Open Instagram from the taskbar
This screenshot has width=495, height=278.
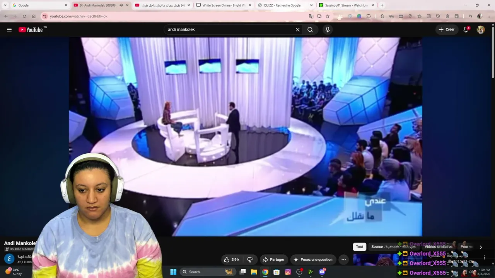[x=288, y=272]
